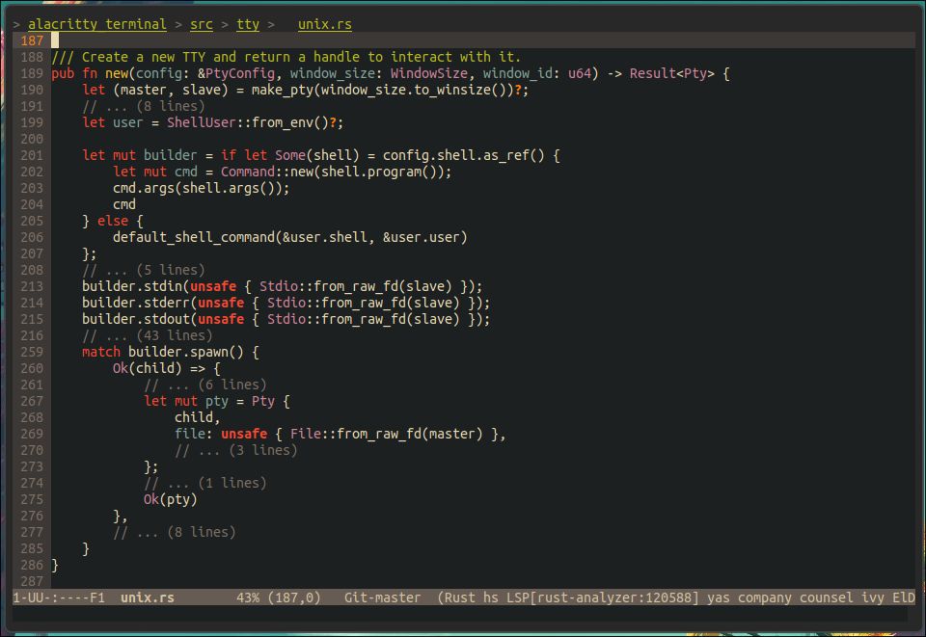Click the Rust major mode indicator
Viewport: 926px width, 637px height.
click(x=464, y=597)
